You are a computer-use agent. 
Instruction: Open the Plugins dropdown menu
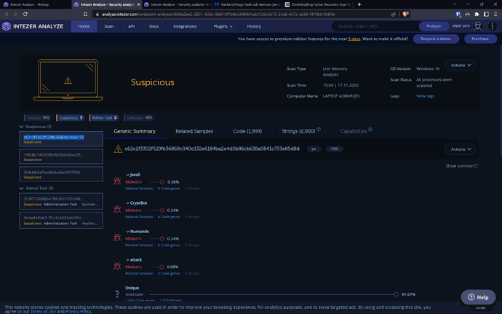pos(223,26)
